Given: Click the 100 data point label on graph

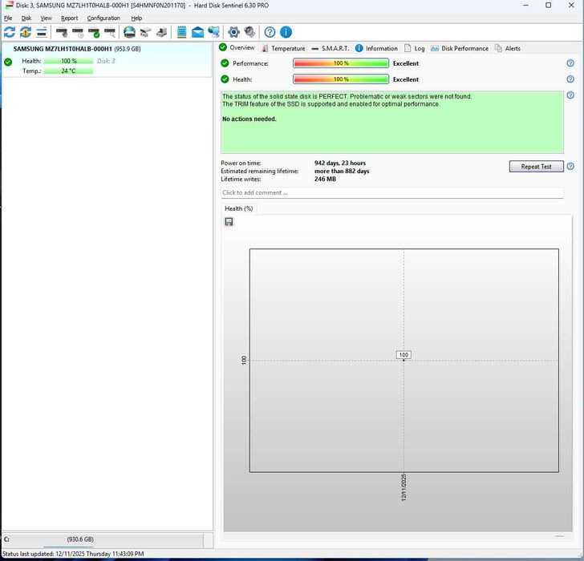Looking at the screenshot, I should [x=404, y=354].
